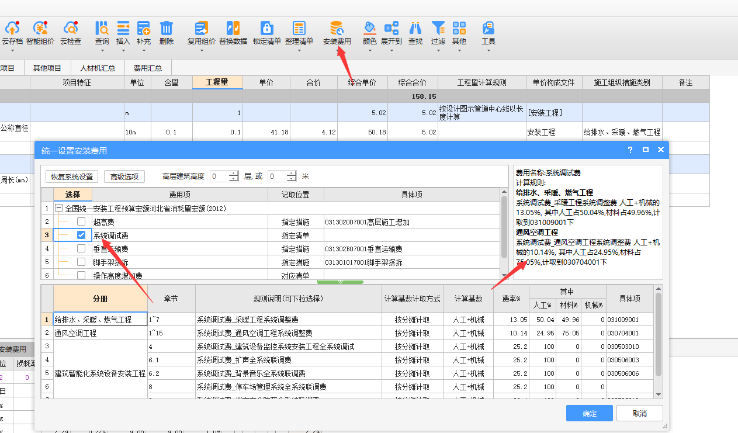Click the 展开到 expand-to icon

pyautogui.click(x=391, y=29)
